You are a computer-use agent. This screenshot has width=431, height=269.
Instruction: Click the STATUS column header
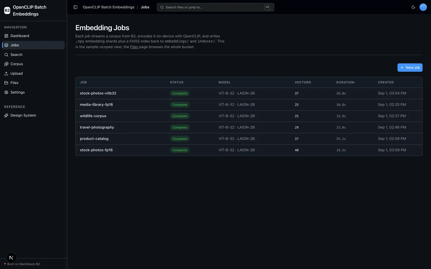click(x=177, y=82)
